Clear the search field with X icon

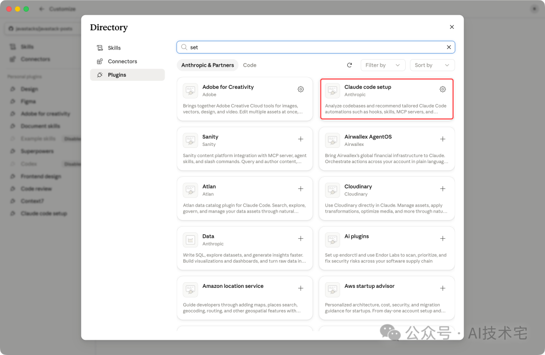coord(449,47)
